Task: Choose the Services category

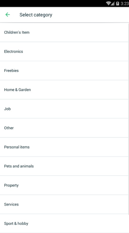Action: [64, 204]
